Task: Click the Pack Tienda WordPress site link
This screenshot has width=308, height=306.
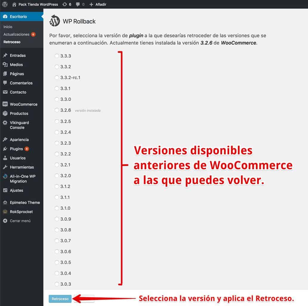Action: point(38,4)
